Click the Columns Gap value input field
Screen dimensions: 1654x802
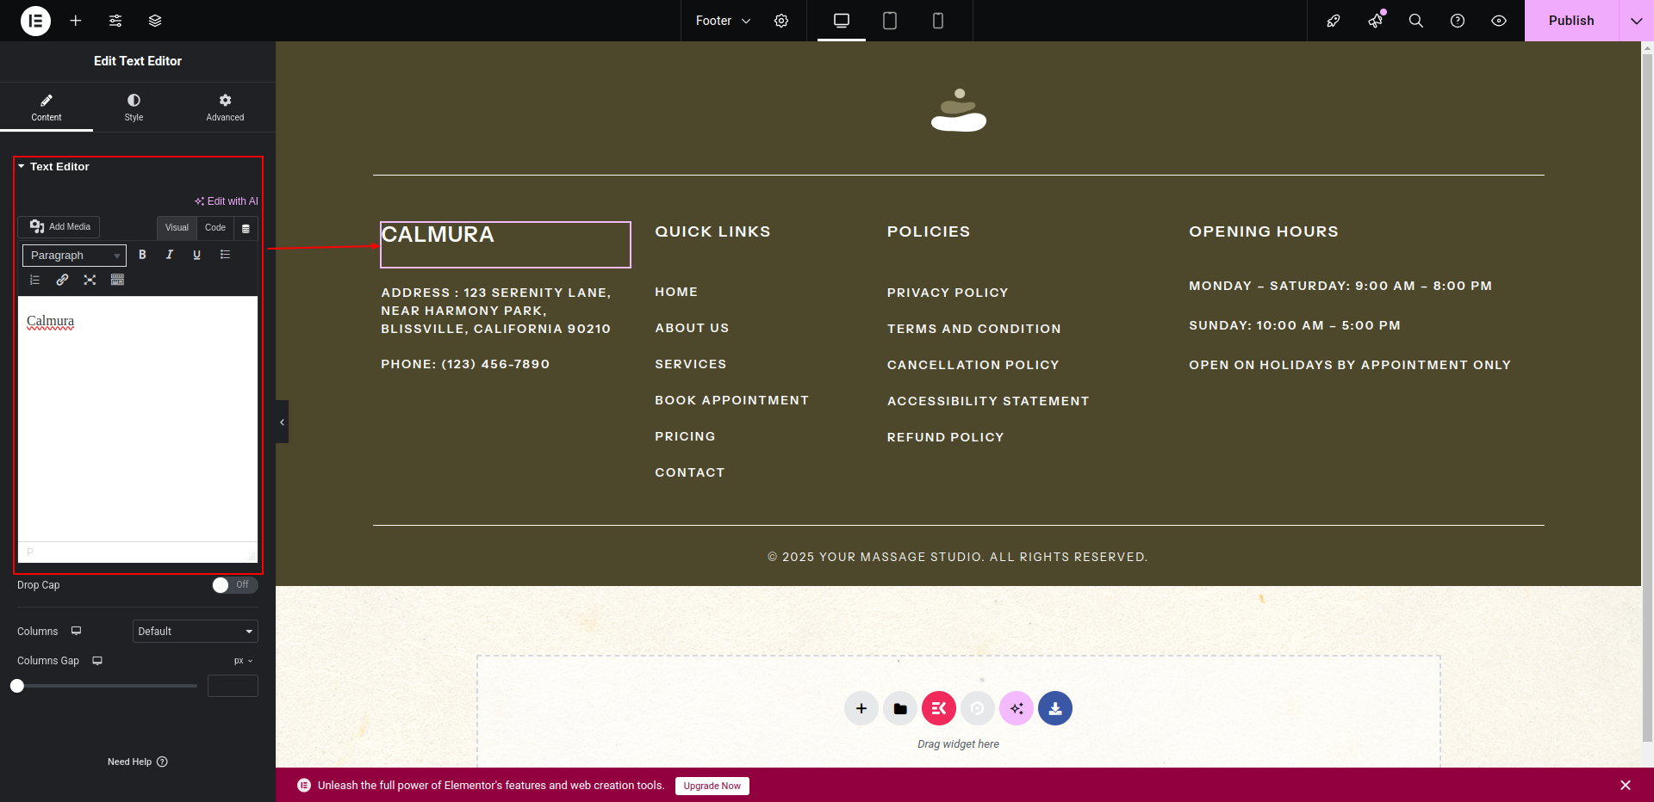coord(233,686)
